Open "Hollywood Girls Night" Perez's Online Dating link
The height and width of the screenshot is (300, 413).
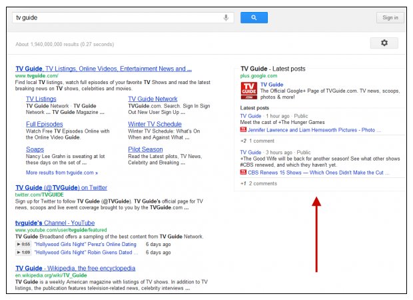(85, 245)
